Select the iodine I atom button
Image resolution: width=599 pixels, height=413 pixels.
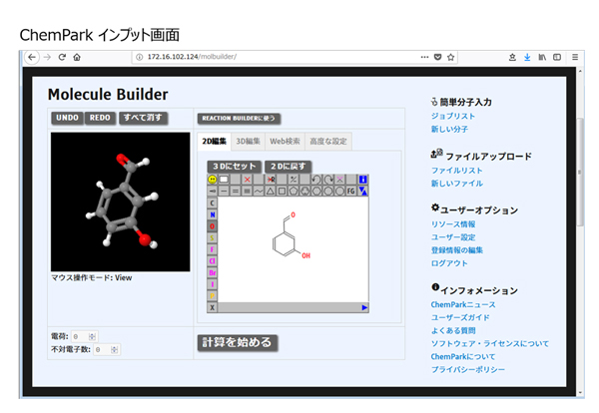212,284
